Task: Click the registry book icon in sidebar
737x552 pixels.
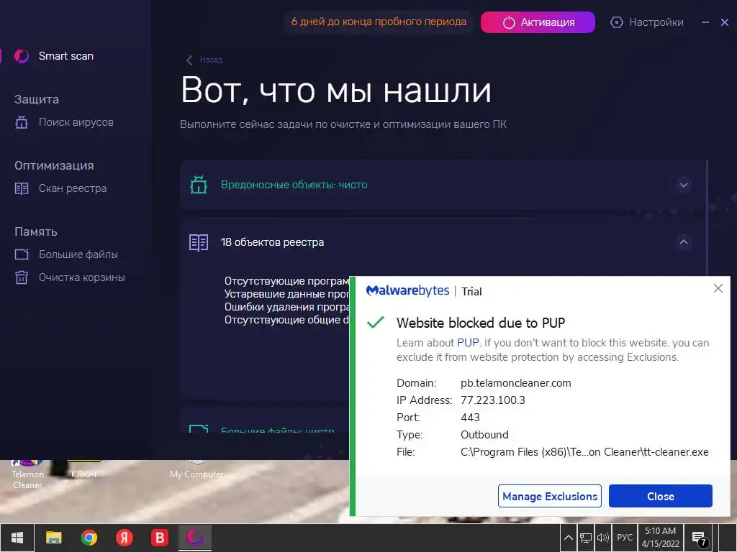Action: [22, 189]
